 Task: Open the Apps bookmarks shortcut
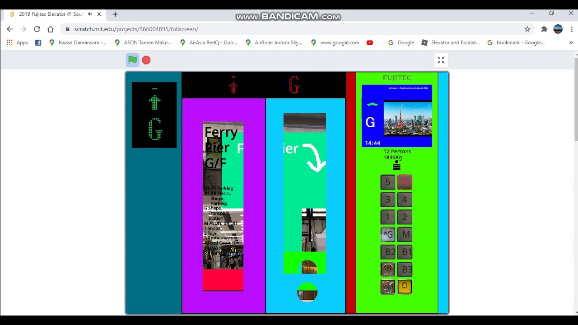(x=17, y=42)
